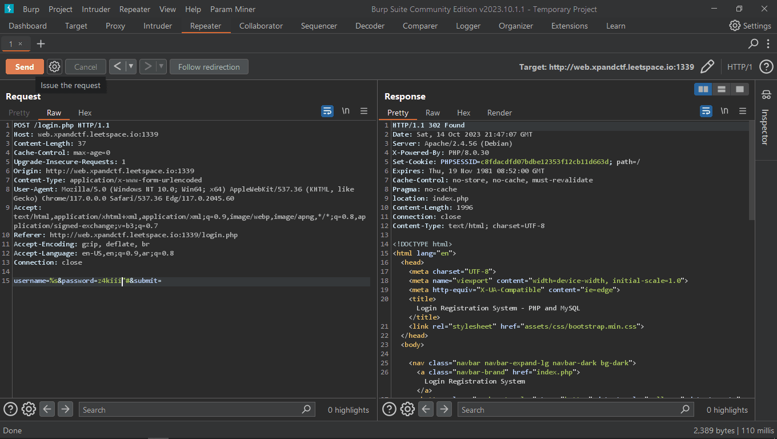
Task: Switch to the Collaborator tab
Action: click(x=261, y=26)
